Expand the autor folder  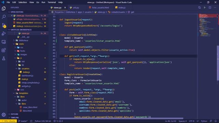click(24, 100)
